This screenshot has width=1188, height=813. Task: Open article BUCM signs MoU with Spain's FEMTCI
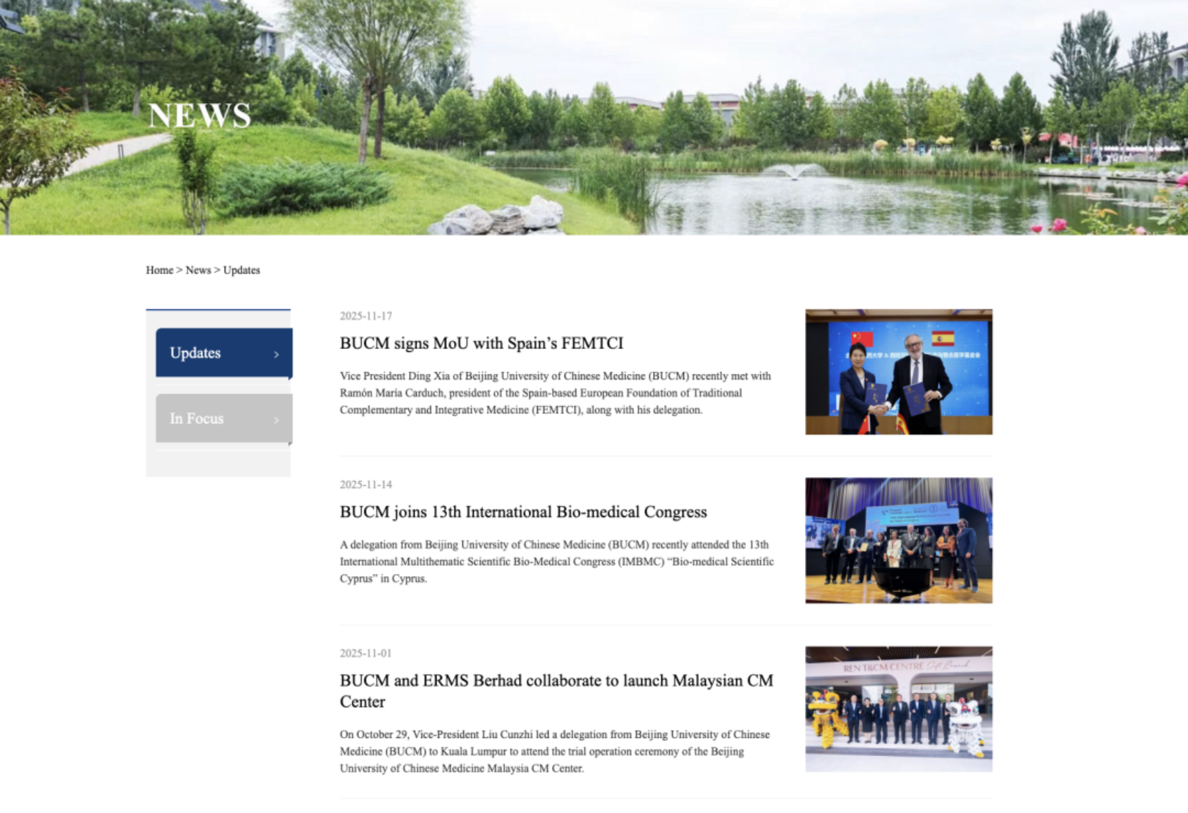click(481, 343)
